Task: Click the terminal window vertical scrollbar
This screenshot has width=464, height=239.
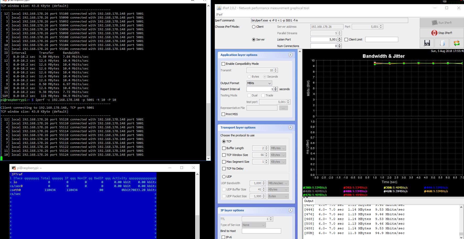Action: coord(209,82)
